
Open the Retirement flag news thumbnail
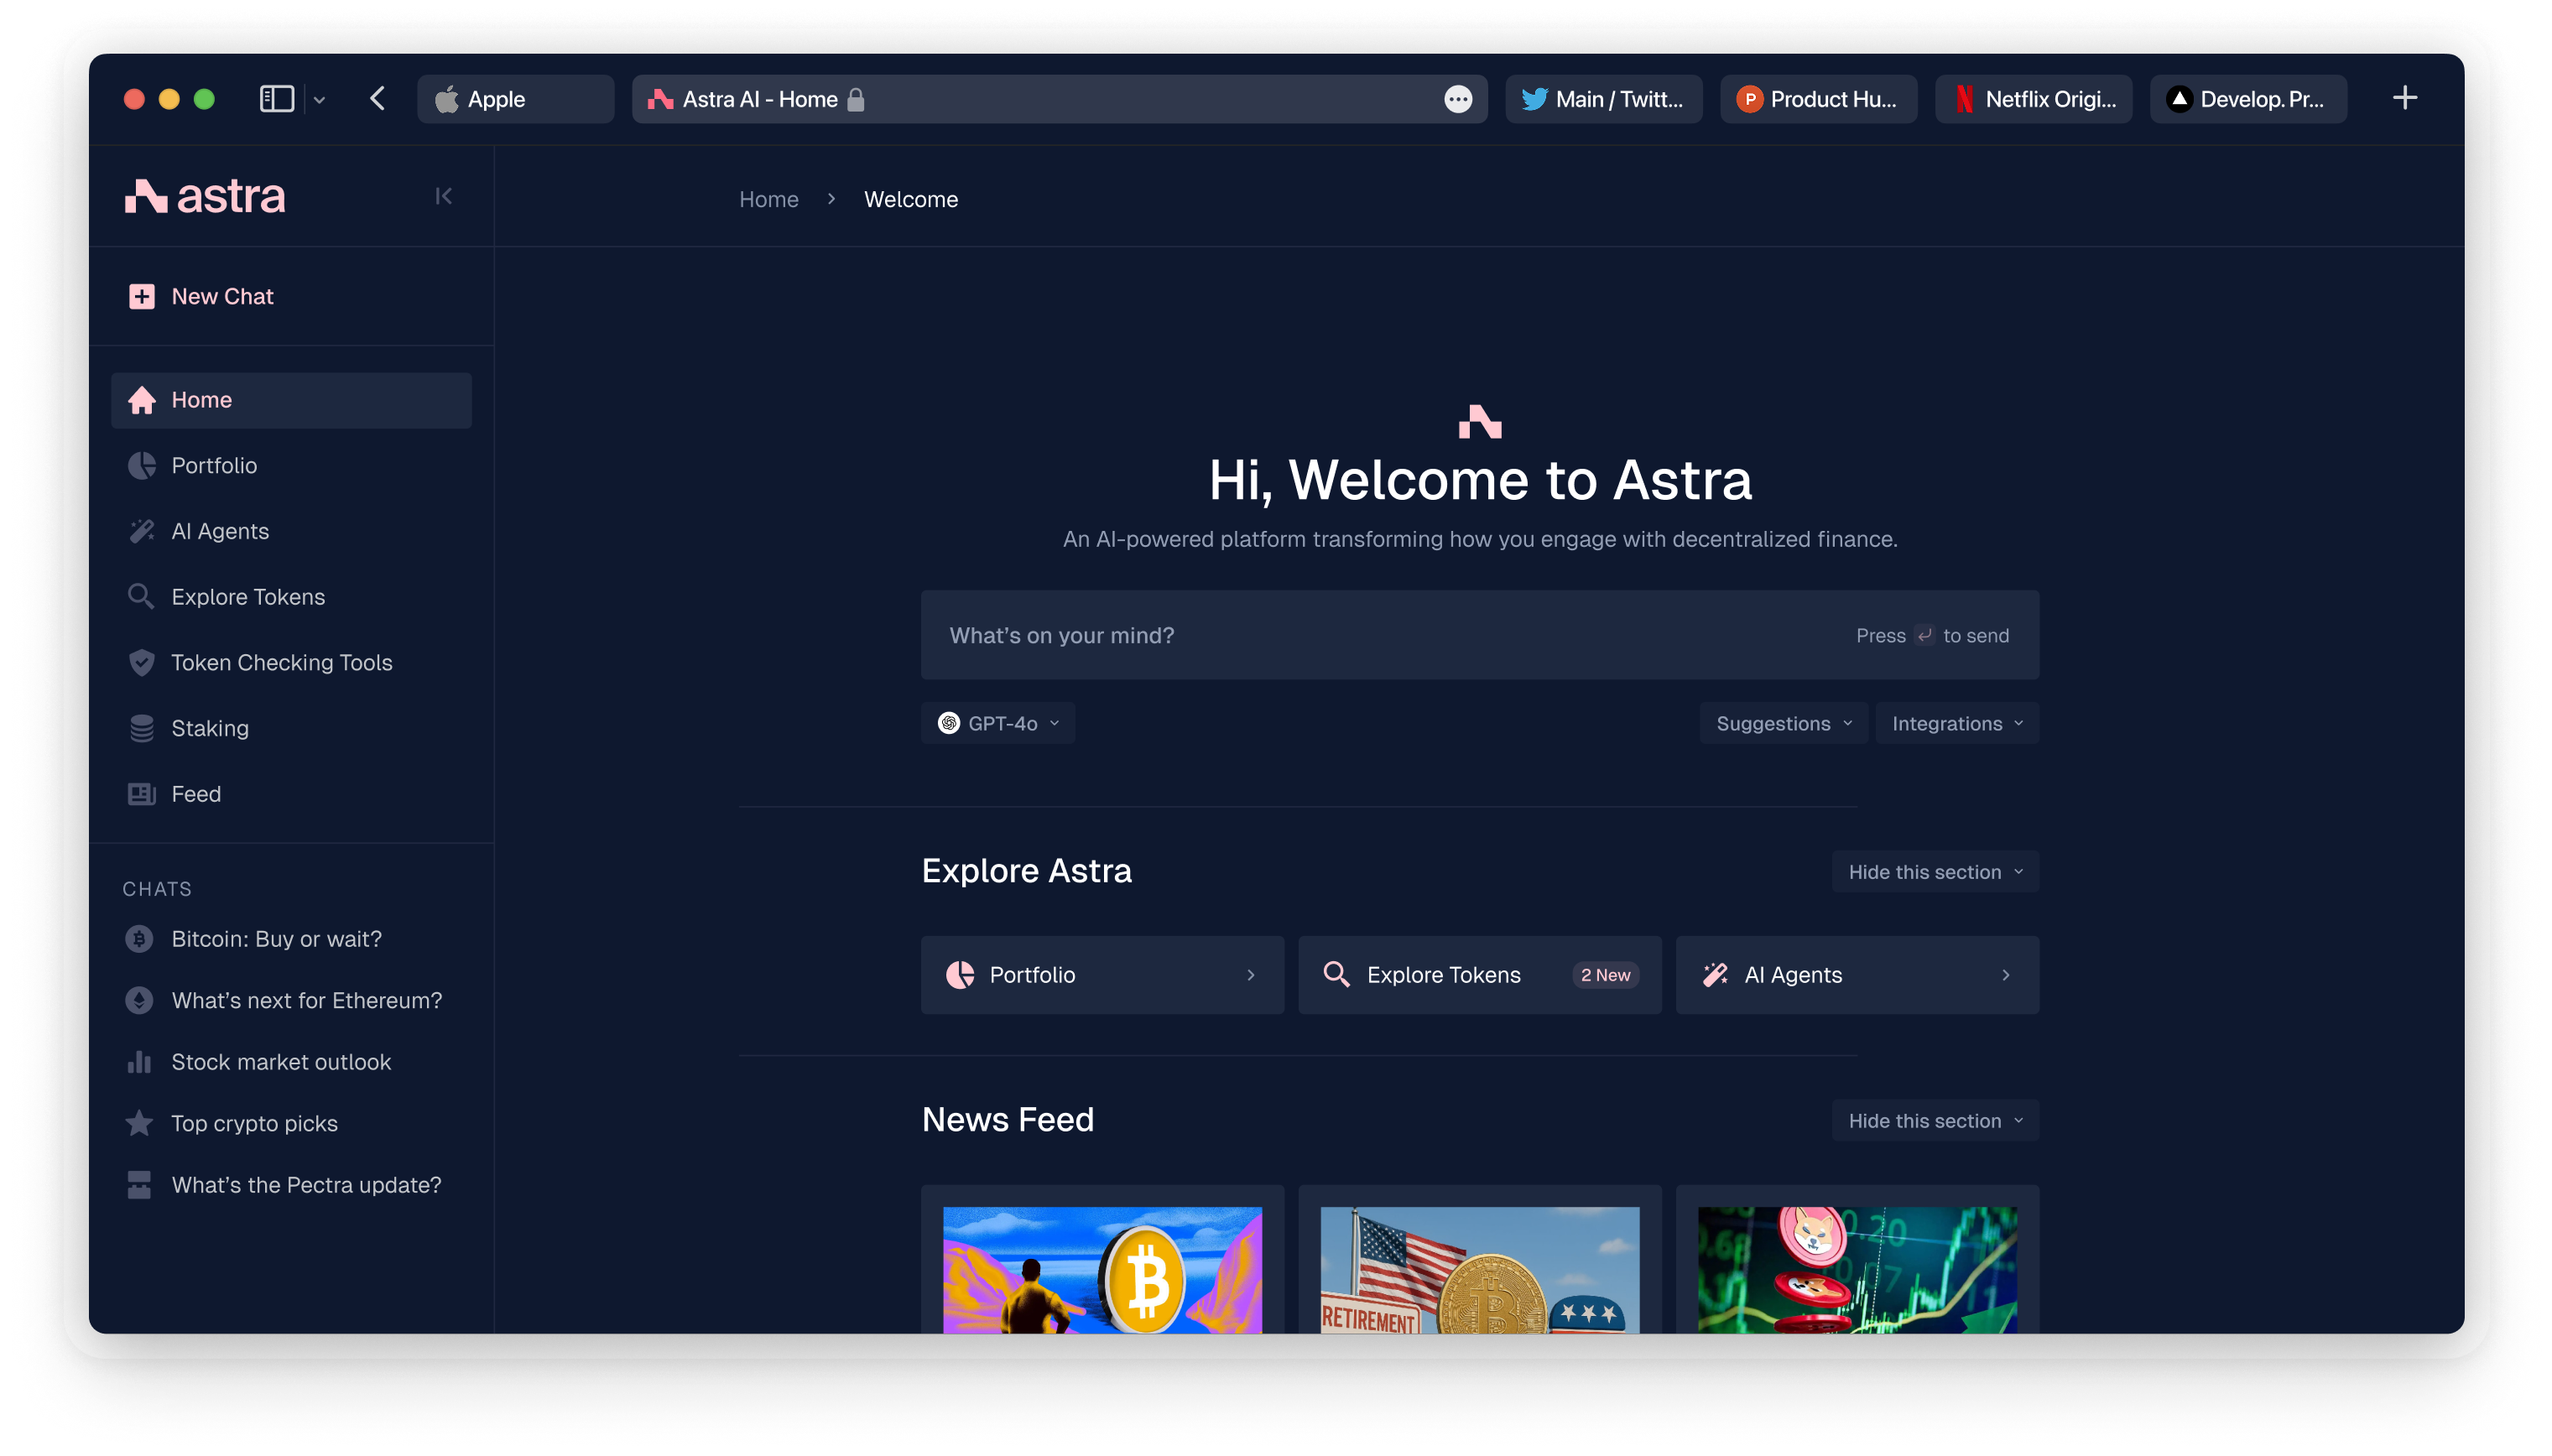point(1479,1270)
